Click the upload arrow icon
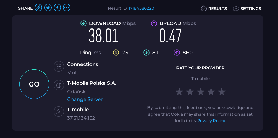The height and width of the screenshot is (138, 278). pos(154,23)
